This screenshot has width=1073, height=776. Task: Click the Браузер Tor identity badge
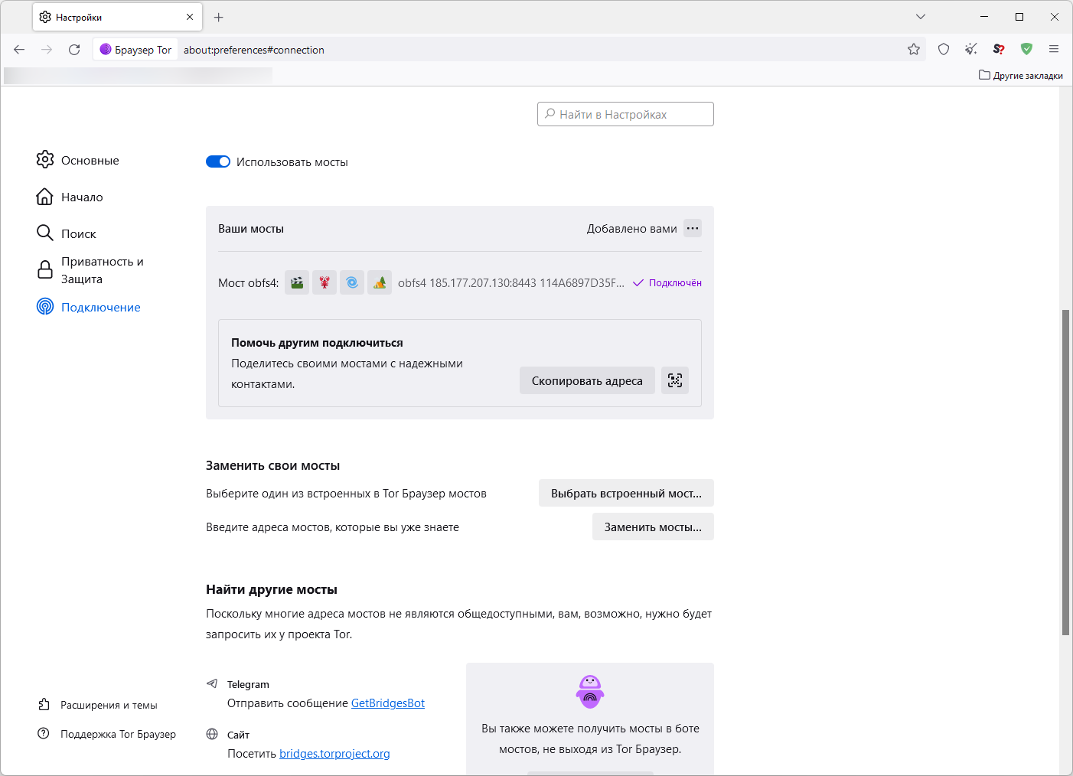(x=136, y=50)
